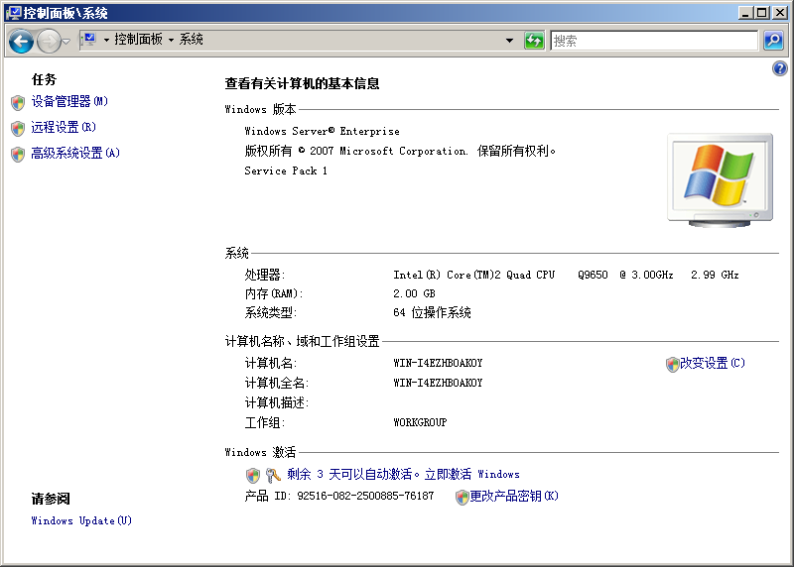Click the search magnifier button
794x567 pixels.
tap(773, 41)
